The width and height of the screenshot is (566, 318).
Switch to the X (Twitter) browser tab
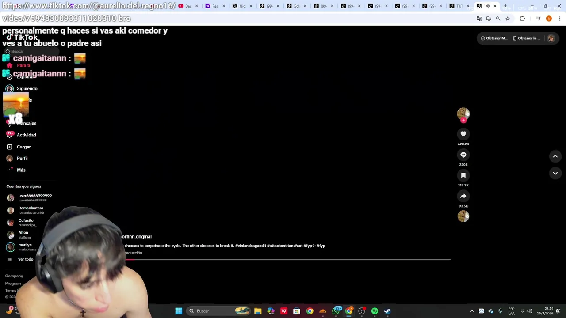coord(242,6)
